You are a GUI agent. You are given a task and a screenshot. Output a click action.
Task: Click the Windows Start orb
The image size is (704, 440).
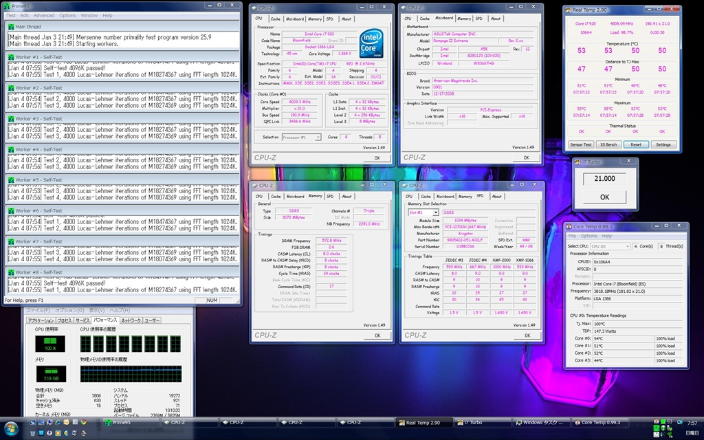click(x=12, y=428)
